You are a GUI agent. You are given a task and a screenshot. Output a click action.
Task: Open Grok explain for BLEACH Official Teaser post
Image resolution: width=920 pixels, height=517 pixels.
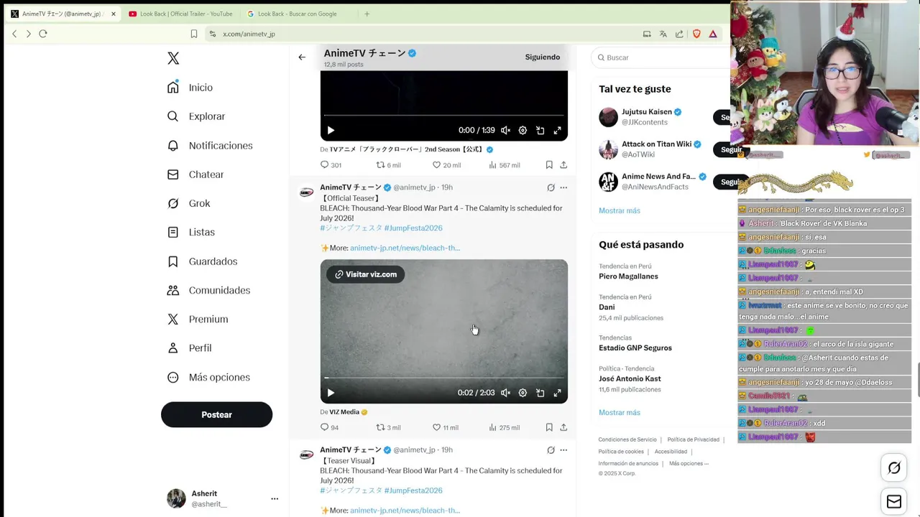pyautogui.click(x=551, y=187)
